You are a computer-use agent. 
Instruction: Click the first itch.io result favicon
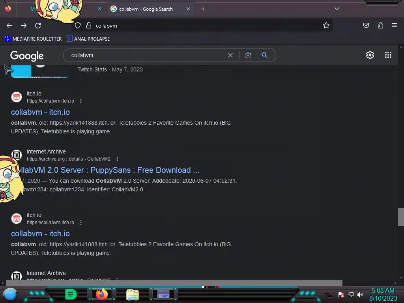(x=17, y=97)
